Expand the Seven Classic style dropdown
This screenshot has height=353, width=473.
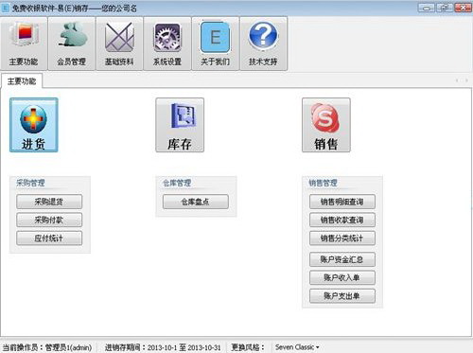coord(297,347)
